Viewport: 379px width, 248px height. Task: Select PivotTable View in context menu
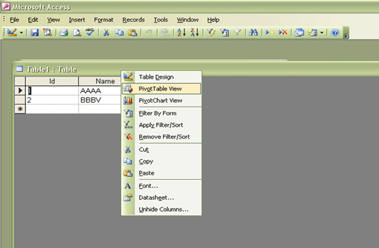(x=161, y=89)
